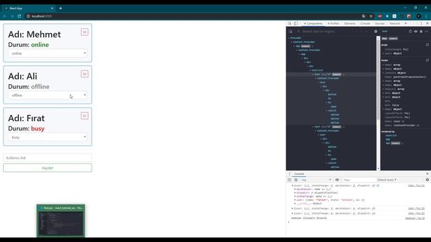Open the AddUser.js source link in console
Image resolution: width=431 pixels, height=242 pixels.
point(415,218)
